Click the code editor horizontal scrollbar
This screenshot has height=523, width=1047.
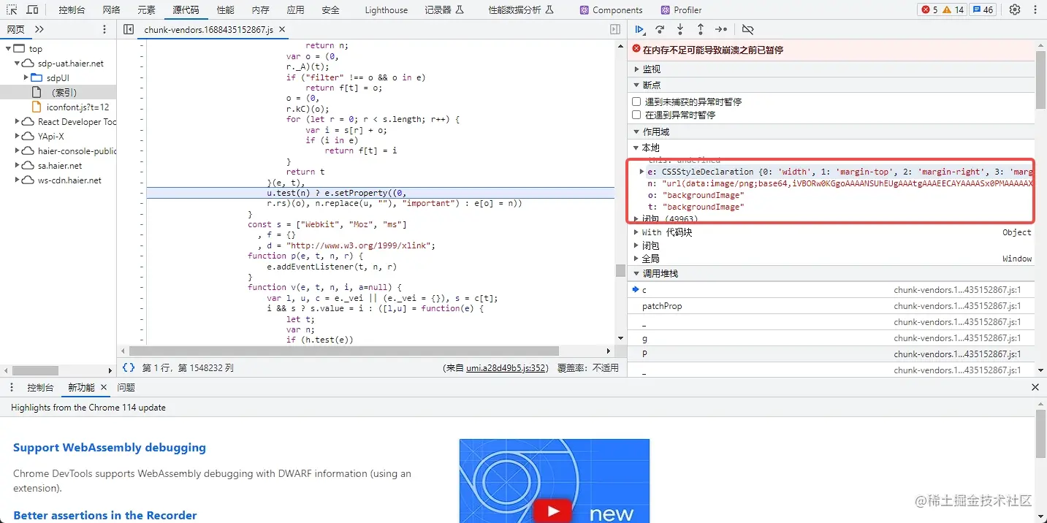click(x=346, y=351)
